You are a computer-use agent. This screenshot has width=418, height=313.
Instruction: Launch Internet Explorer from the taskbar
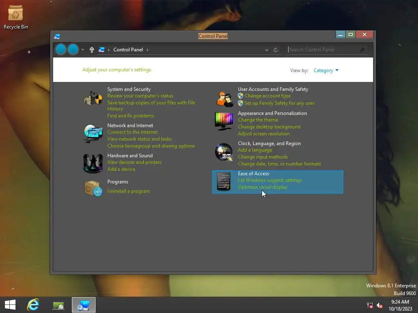33,305
